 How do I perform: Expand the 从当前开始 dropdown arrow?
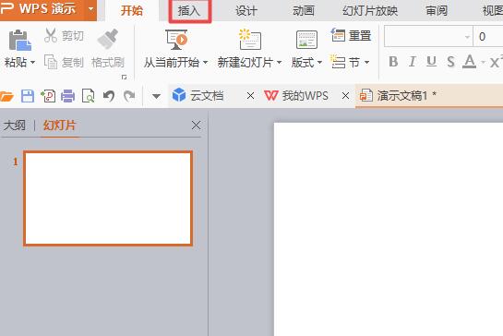pyautogui.click(x=205, y=62)
